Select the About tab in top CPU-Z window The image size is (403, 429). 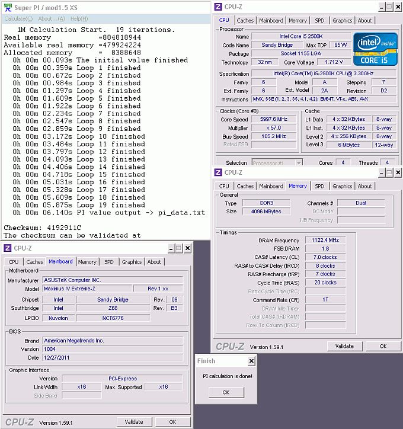pos(364,21)
